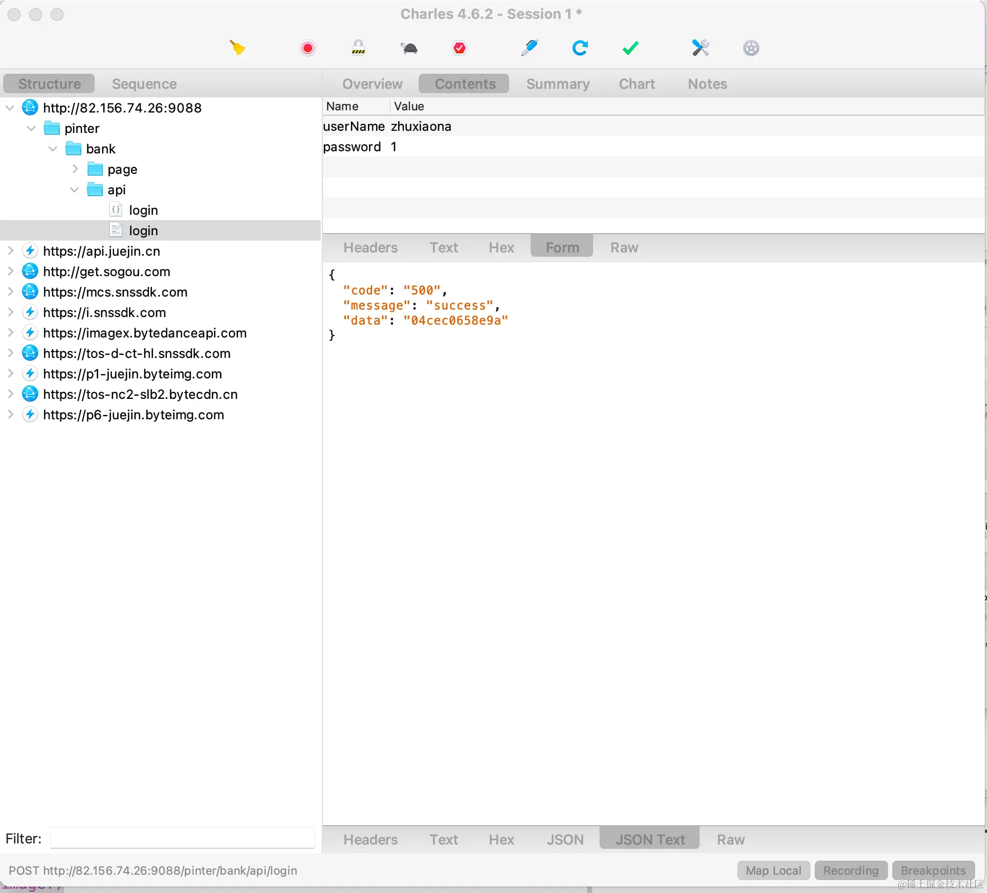Switch to Sequence view tab

click(144, 83)
